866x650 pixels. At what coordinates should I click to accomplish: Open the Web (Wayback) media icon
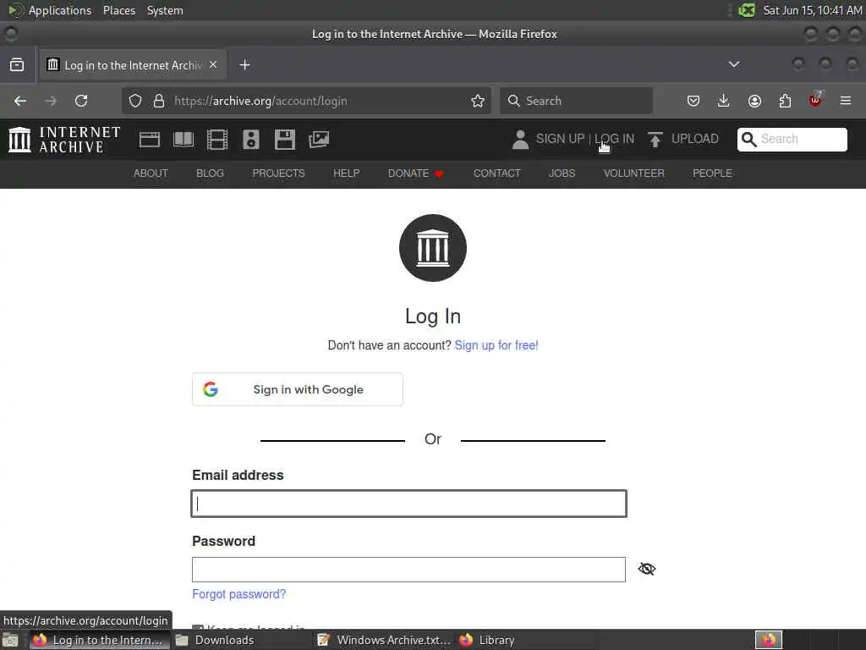(149, 140)
